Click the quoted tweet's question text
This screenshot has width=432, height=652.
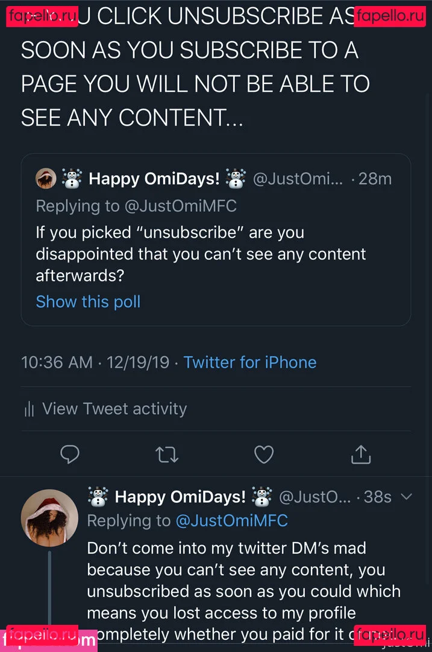coord(201,254)
